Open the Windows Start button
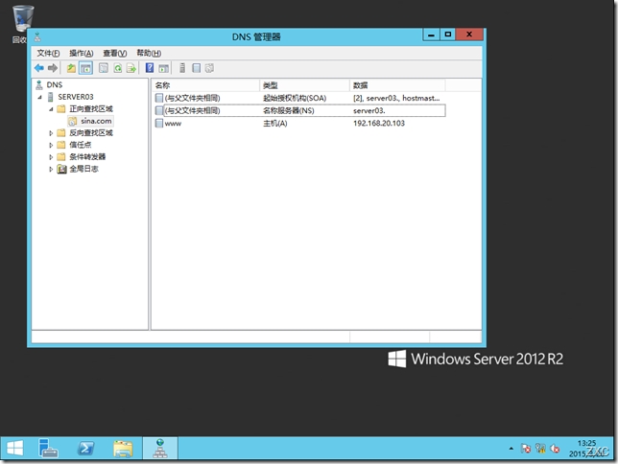Screen dimensions: 618x464 coord(15,448)
